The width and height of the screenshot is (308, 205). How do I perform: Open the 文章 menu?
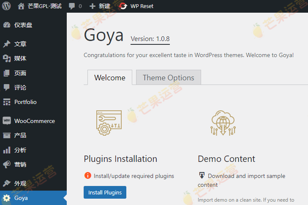click(x=20, y=44)
